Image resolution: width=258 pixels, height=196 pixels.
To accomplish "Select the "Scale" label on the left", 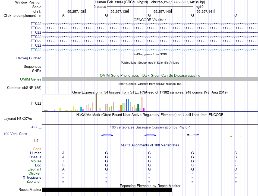I will click(x=37, y=7).
